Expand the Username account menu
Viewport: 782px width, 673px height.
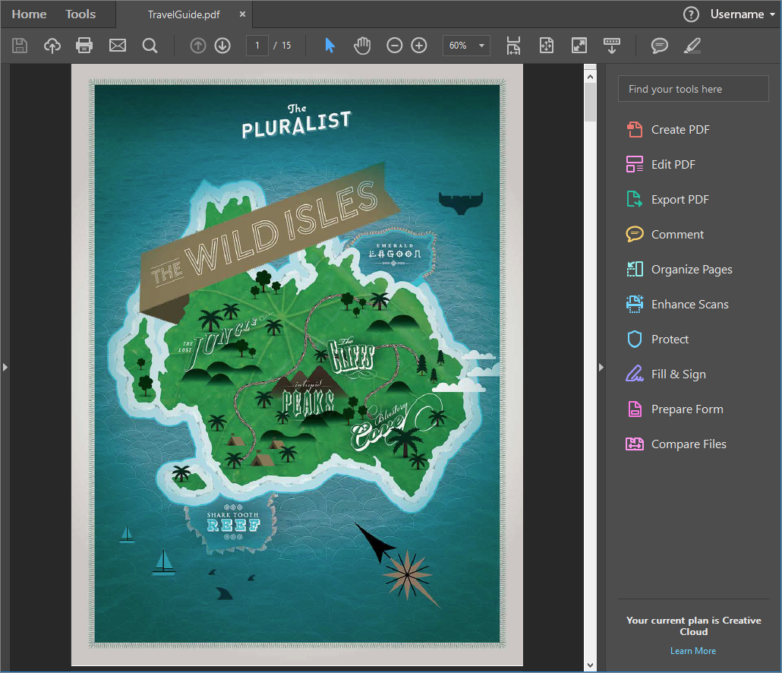(x=736, y=14)
